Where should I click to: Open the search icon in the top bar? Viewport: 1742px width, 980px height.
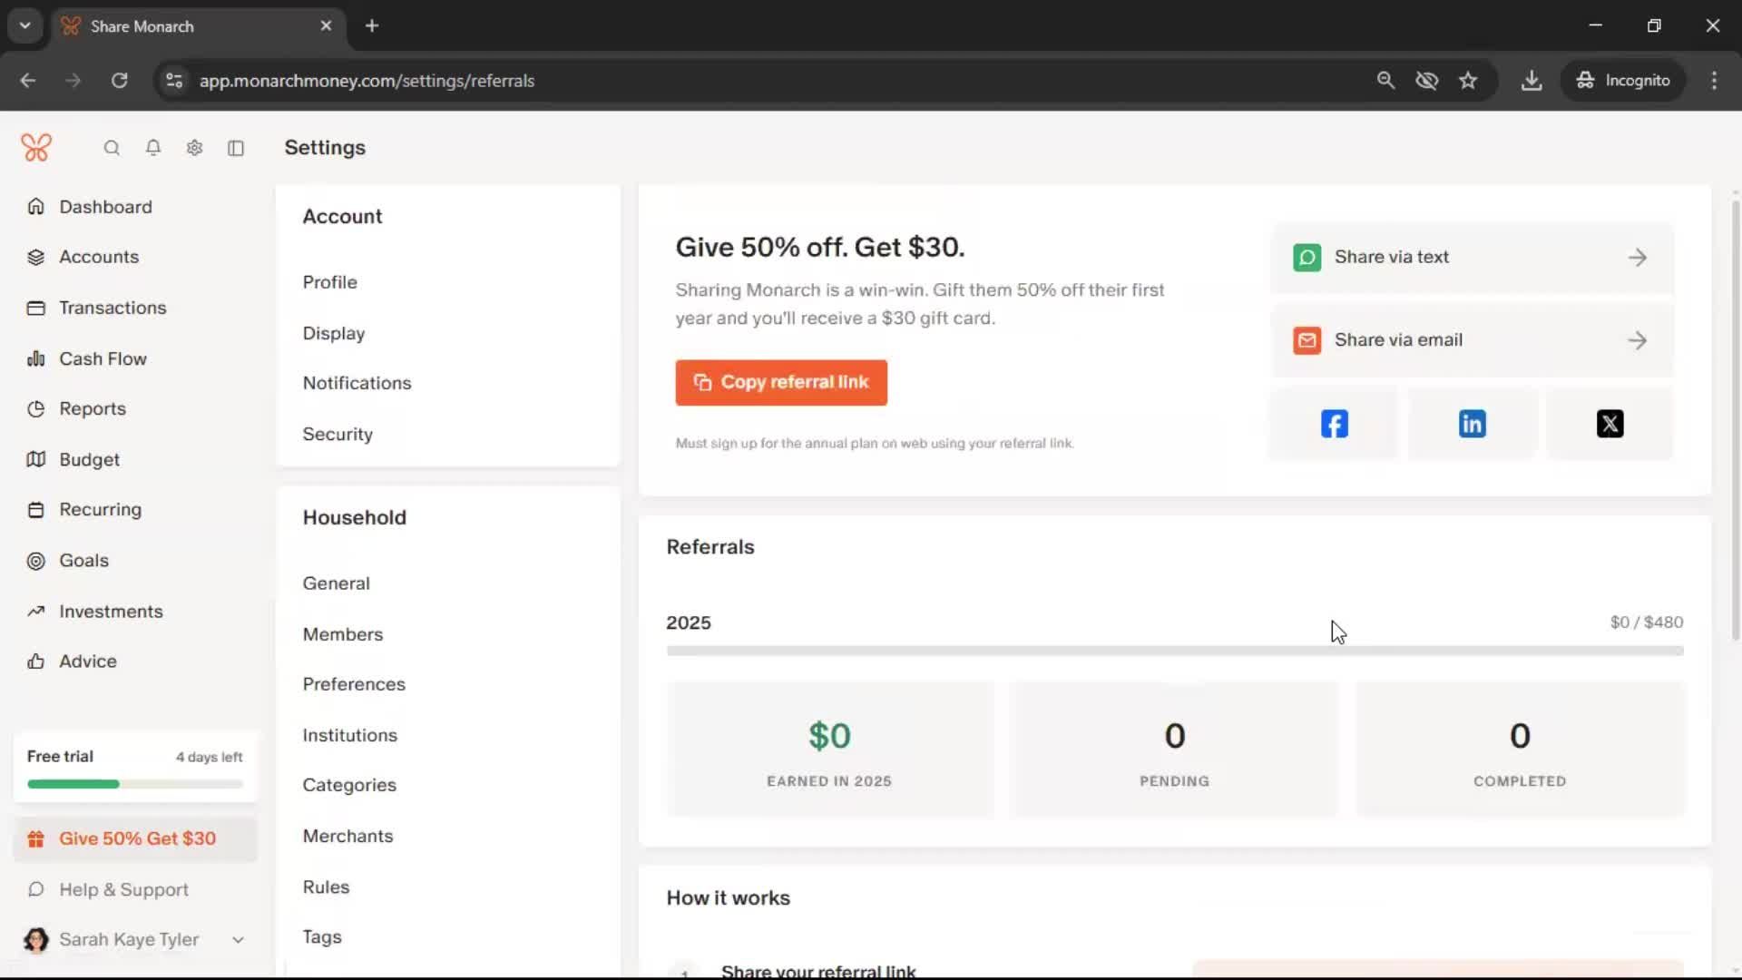click(112, 148)
